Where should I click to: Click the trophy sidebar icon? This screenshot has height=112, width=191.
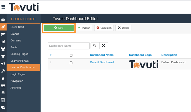[3, 56]
